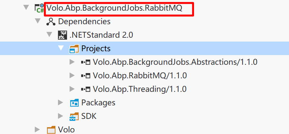Click the Dependencies node icon
Viewport: 289px width, 134px height.
[x=51, y=22]
